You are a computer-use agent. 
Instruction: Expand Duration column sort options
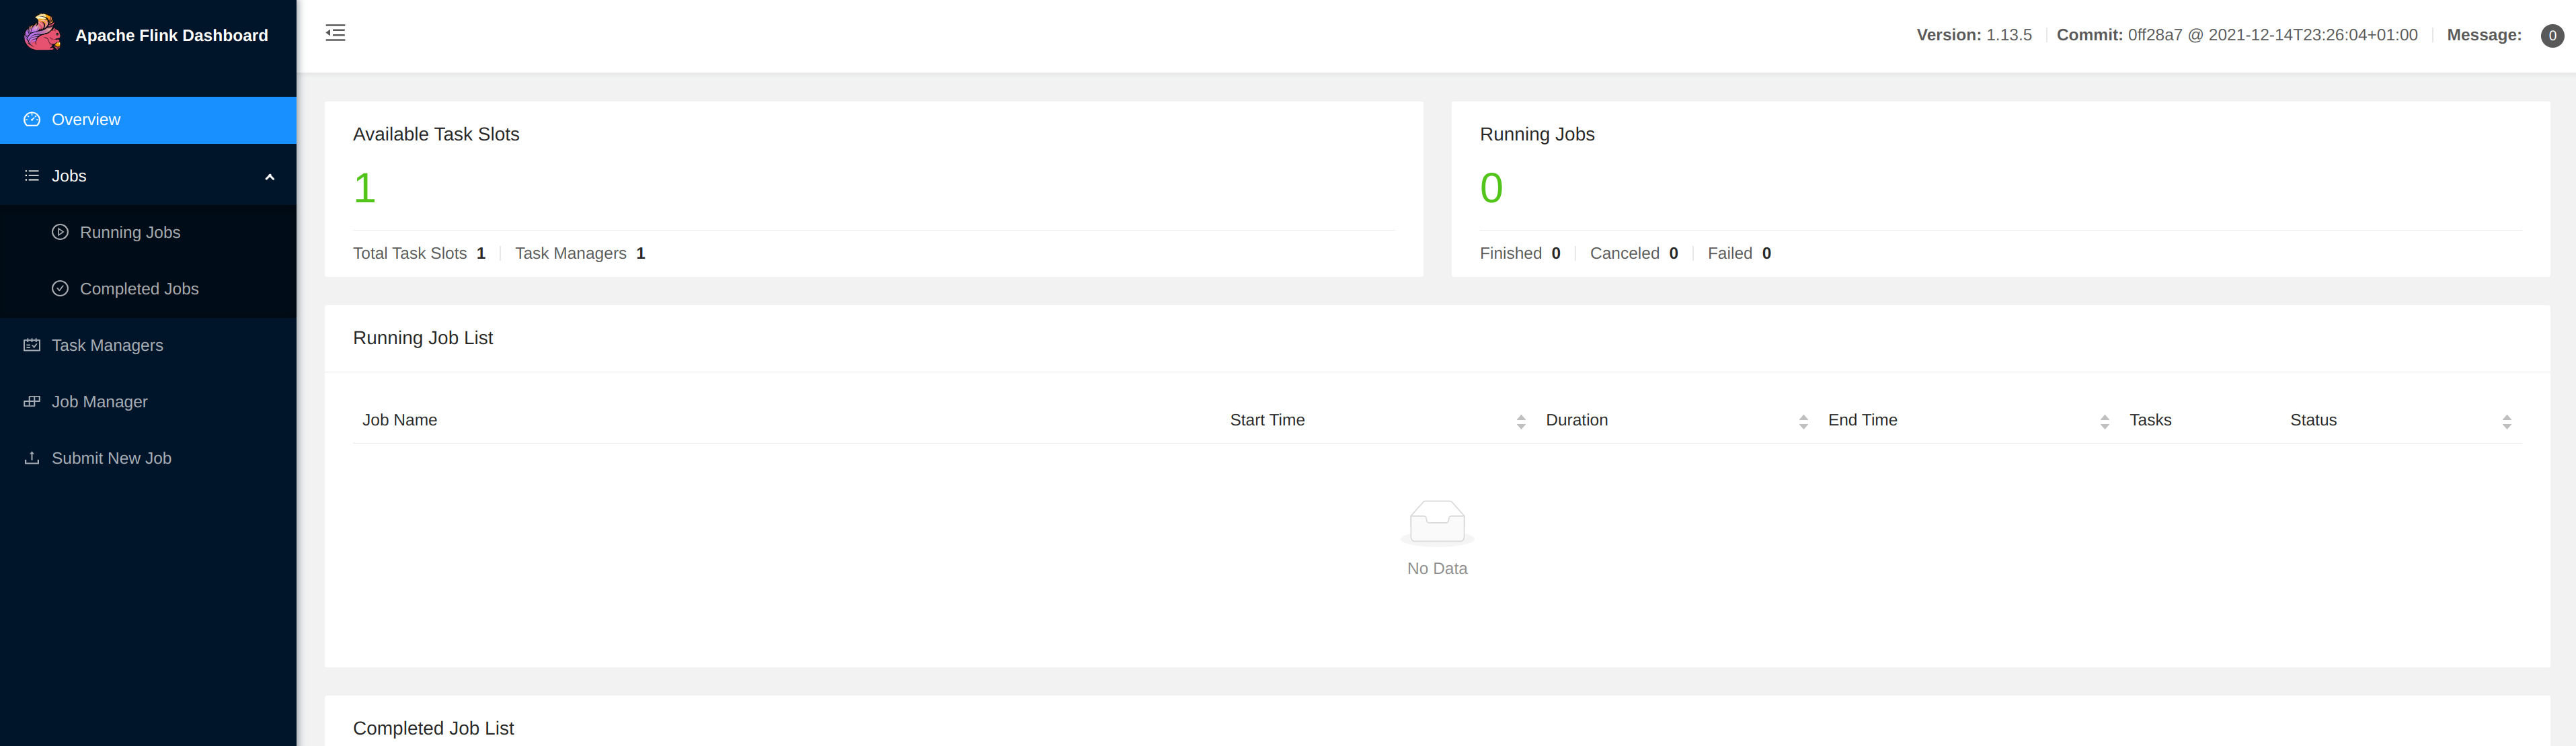1801,419
